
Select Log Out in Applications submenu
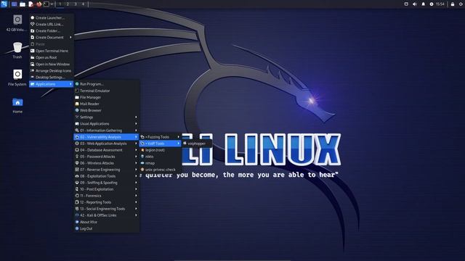tap(107, 228)
